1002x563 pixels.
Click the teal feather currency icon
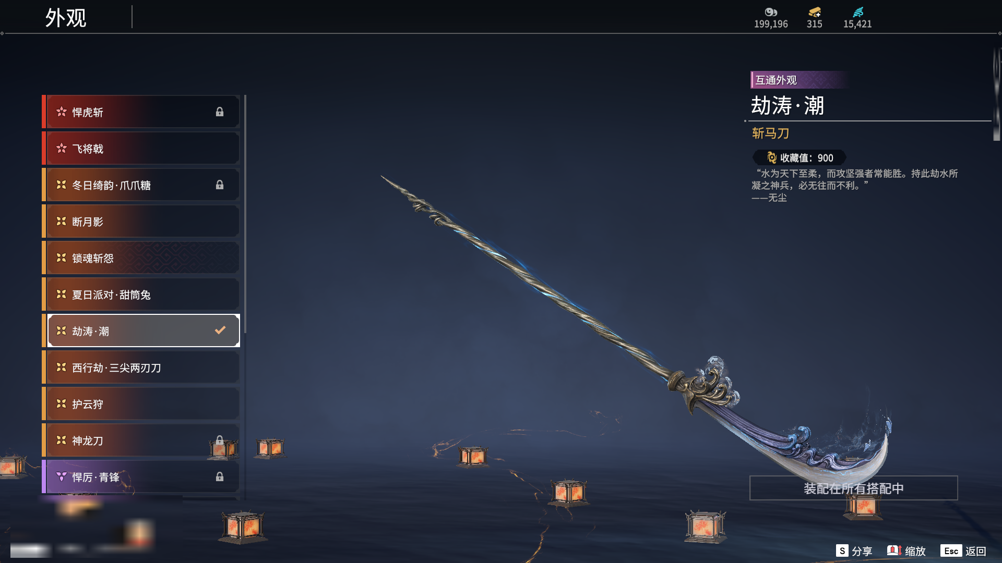pyautogui.click(x=858, y=12)
